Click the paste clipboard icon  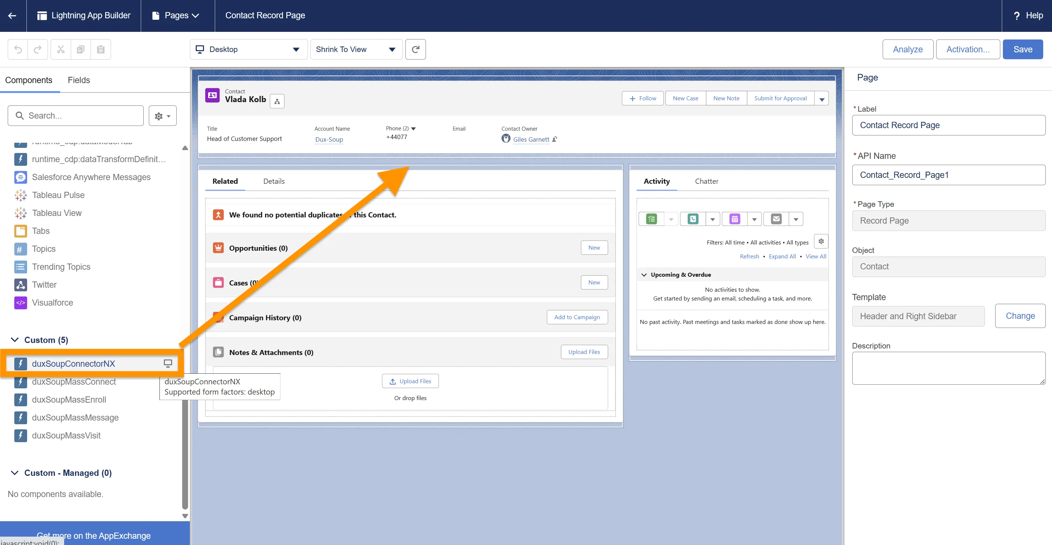pos(101,49)
